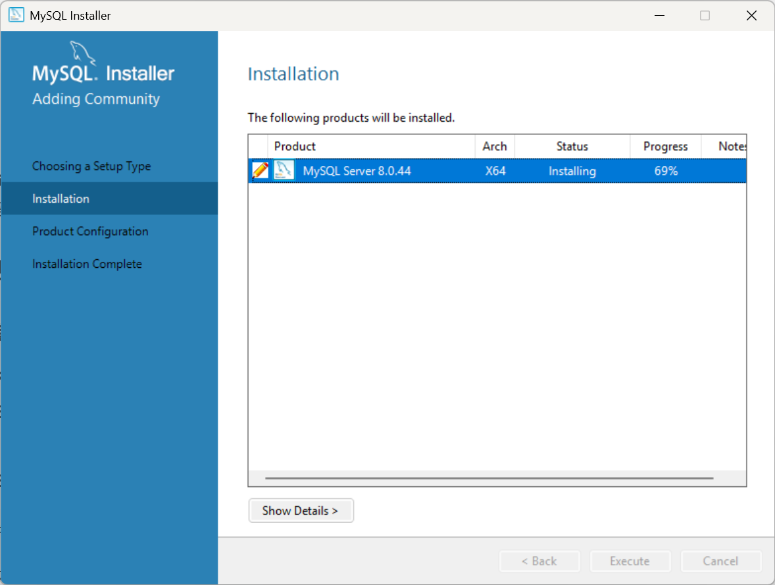775x585 pixels.
Task: Click the Back button
Action: tap(539, 561)
